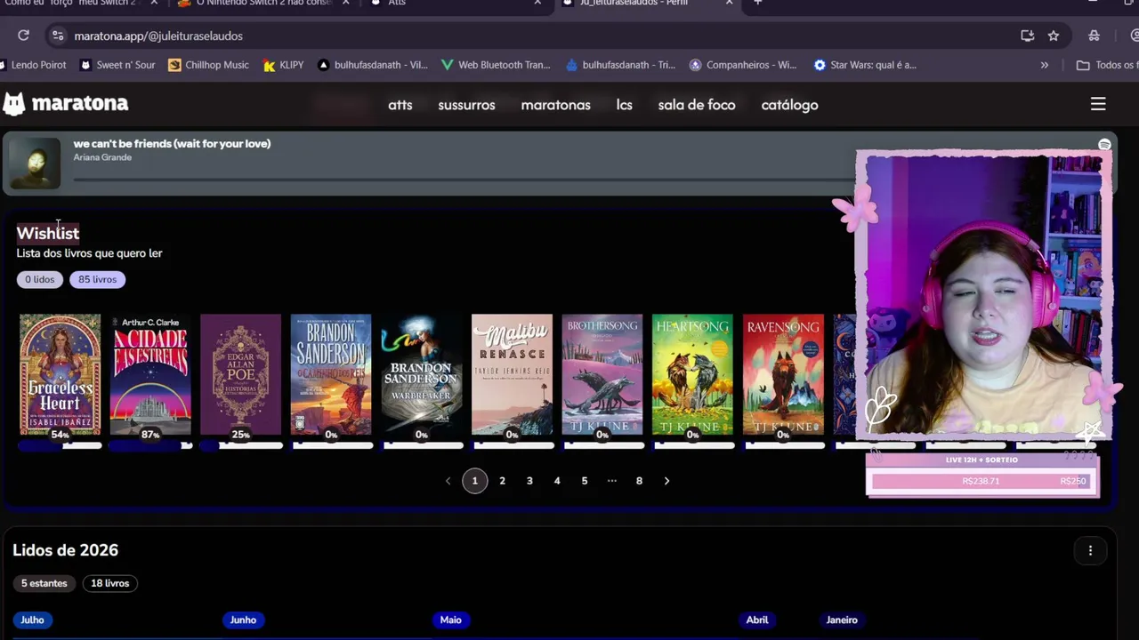
Task: Jump to wishlist page 8
Action: click(x=639, y=481)
